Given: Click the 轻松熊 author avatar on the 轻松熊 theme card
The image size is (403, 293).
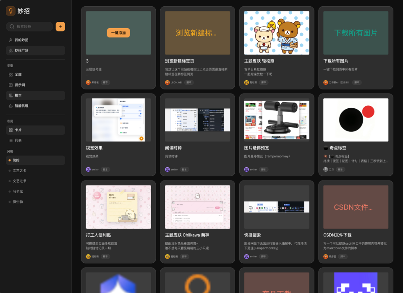Looking at the screenshot, I should pyautogui.click(x=246, y=83).
